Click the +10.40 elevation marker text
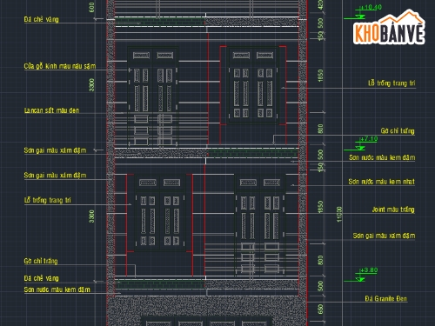This screenshot has width=435, height=326. coord(371,7)
